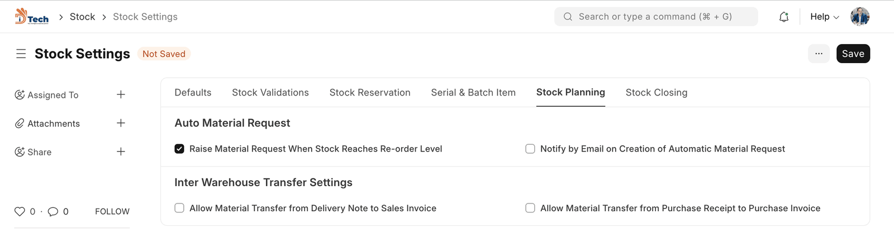This screenshot has height=237, width=894.
Task: Save the Stock Settings
Action: (853, 54)
